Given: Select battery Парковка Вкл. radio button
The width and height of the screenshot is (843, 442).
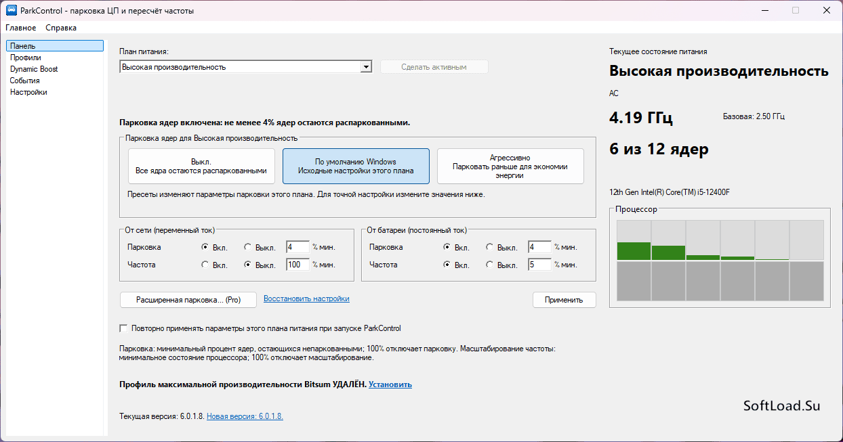Looking at the screenshot, I should (447, 247).
